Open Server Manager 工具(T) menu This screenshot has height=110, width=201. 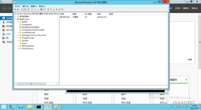pyautogui.click(x=178, y=8)
